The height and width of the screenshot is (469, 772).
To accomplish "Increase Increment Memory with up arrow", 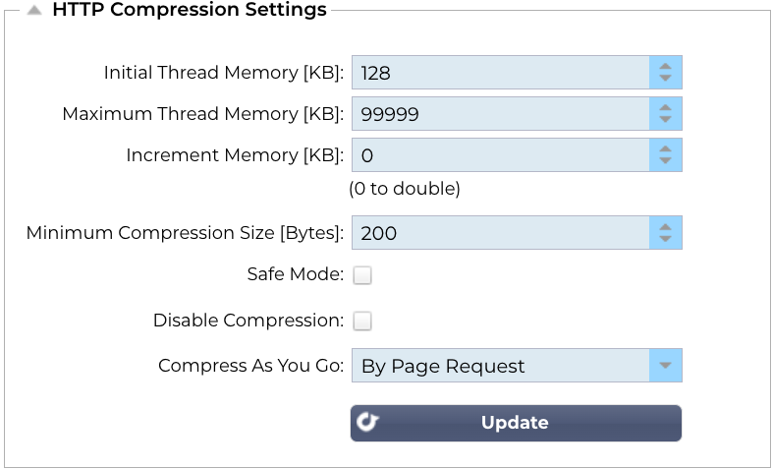I will pos(665,149).
